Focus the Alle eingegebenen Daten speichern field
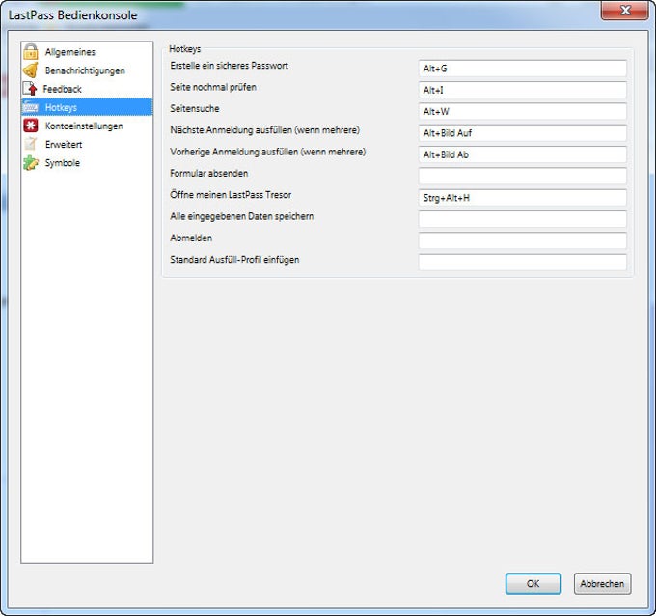 [522, 219]
